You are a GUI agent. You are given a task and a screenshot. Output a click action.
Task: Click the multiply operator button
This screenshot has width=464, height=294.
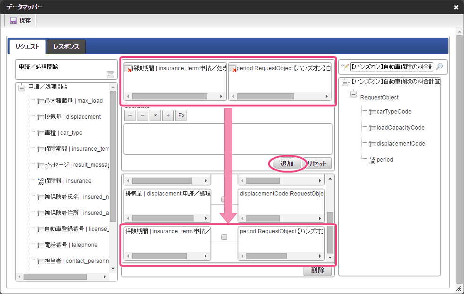coord(155,115)
